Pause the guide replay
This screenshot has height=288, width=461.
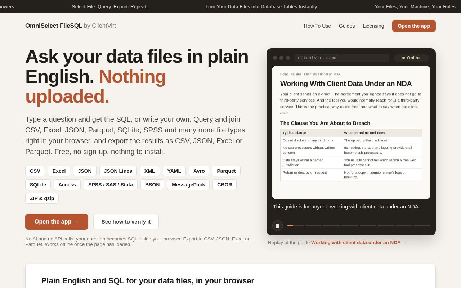pos(278,226)
